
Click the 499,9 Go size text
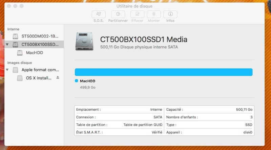[x=88, y=87]
